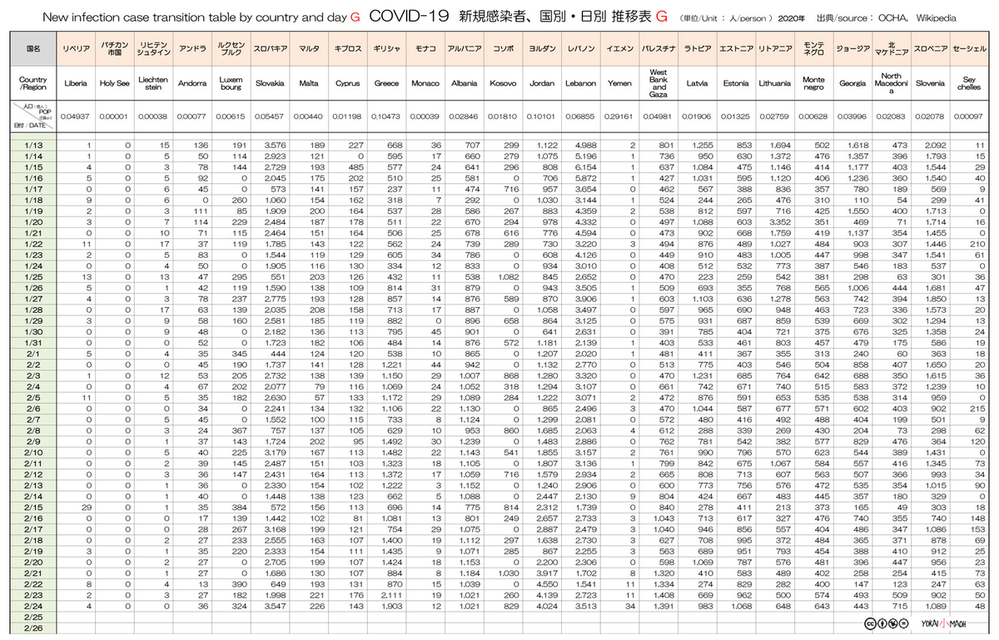Select the 'Georgia' header cell
999x640 pixels.
coord(852,83)
